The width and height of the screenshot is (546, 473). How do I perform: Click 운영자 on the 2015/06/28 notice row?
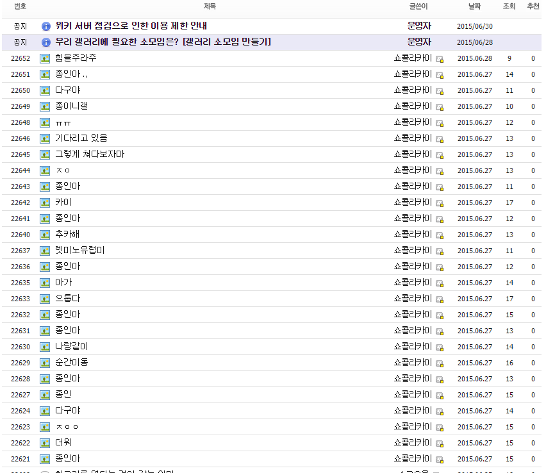pyautogui.click(x=419, y=42)
